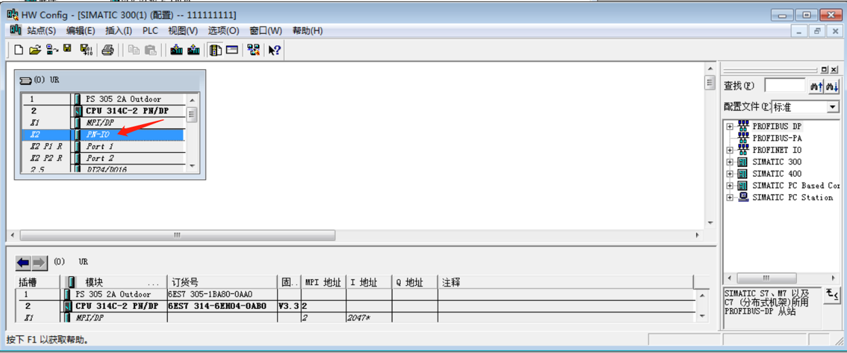Viewport: 847px width, 353px height.
Task: Click the Open online station icon
Action: [52, 50]
